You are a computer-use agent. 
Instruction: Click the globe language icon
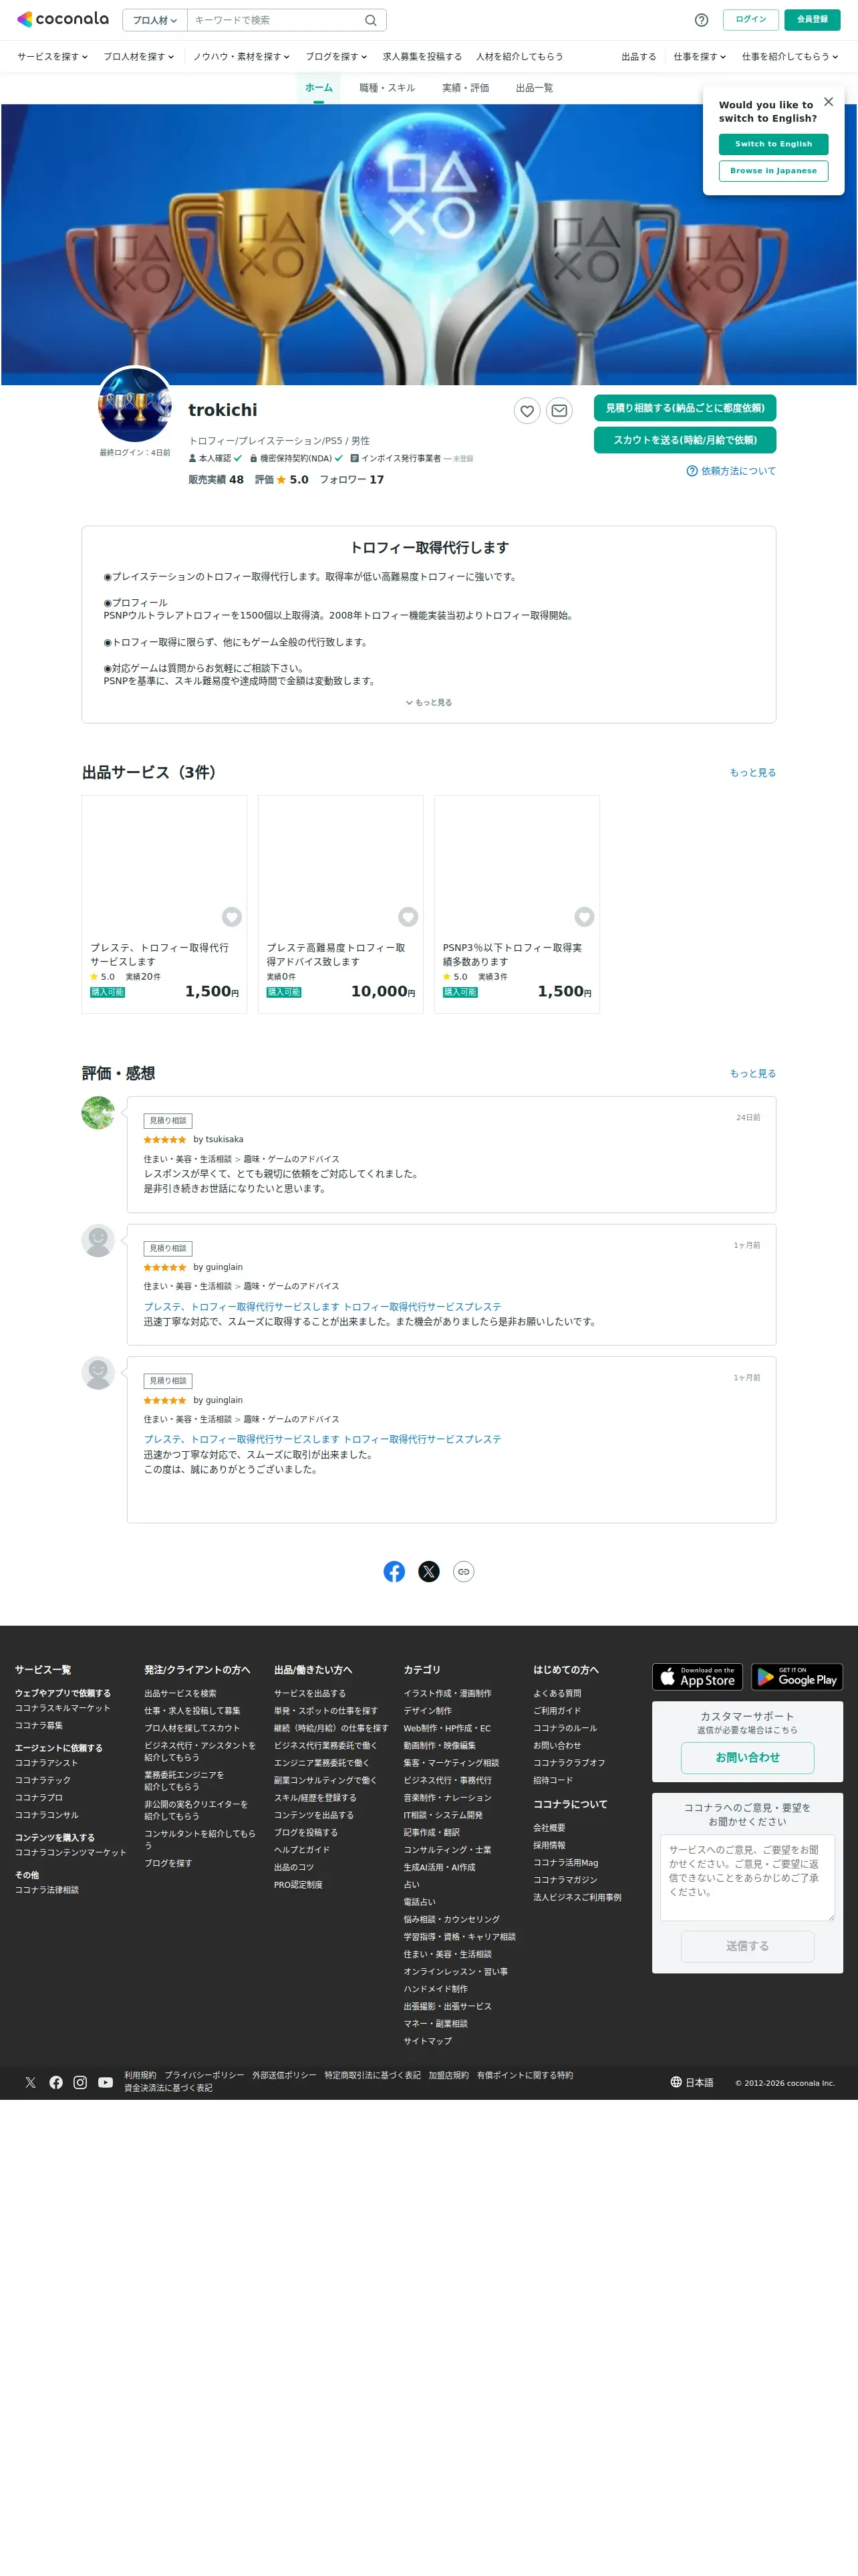[676, 2082]
